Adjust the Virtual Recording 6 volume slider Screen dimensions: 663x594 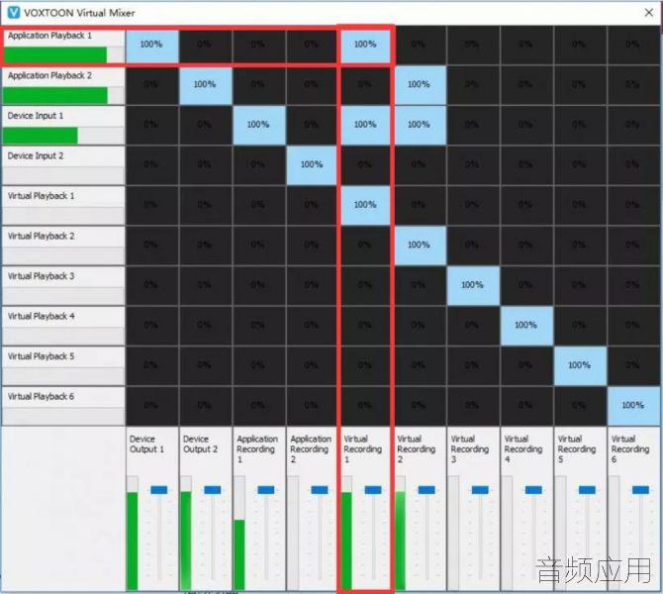point(640,490)
